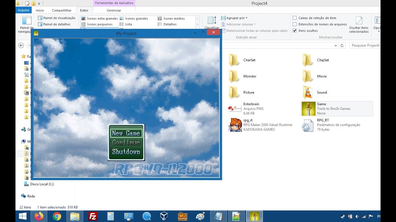
Task: Toggle Painel de detalhes
Action: coord(54,24)
